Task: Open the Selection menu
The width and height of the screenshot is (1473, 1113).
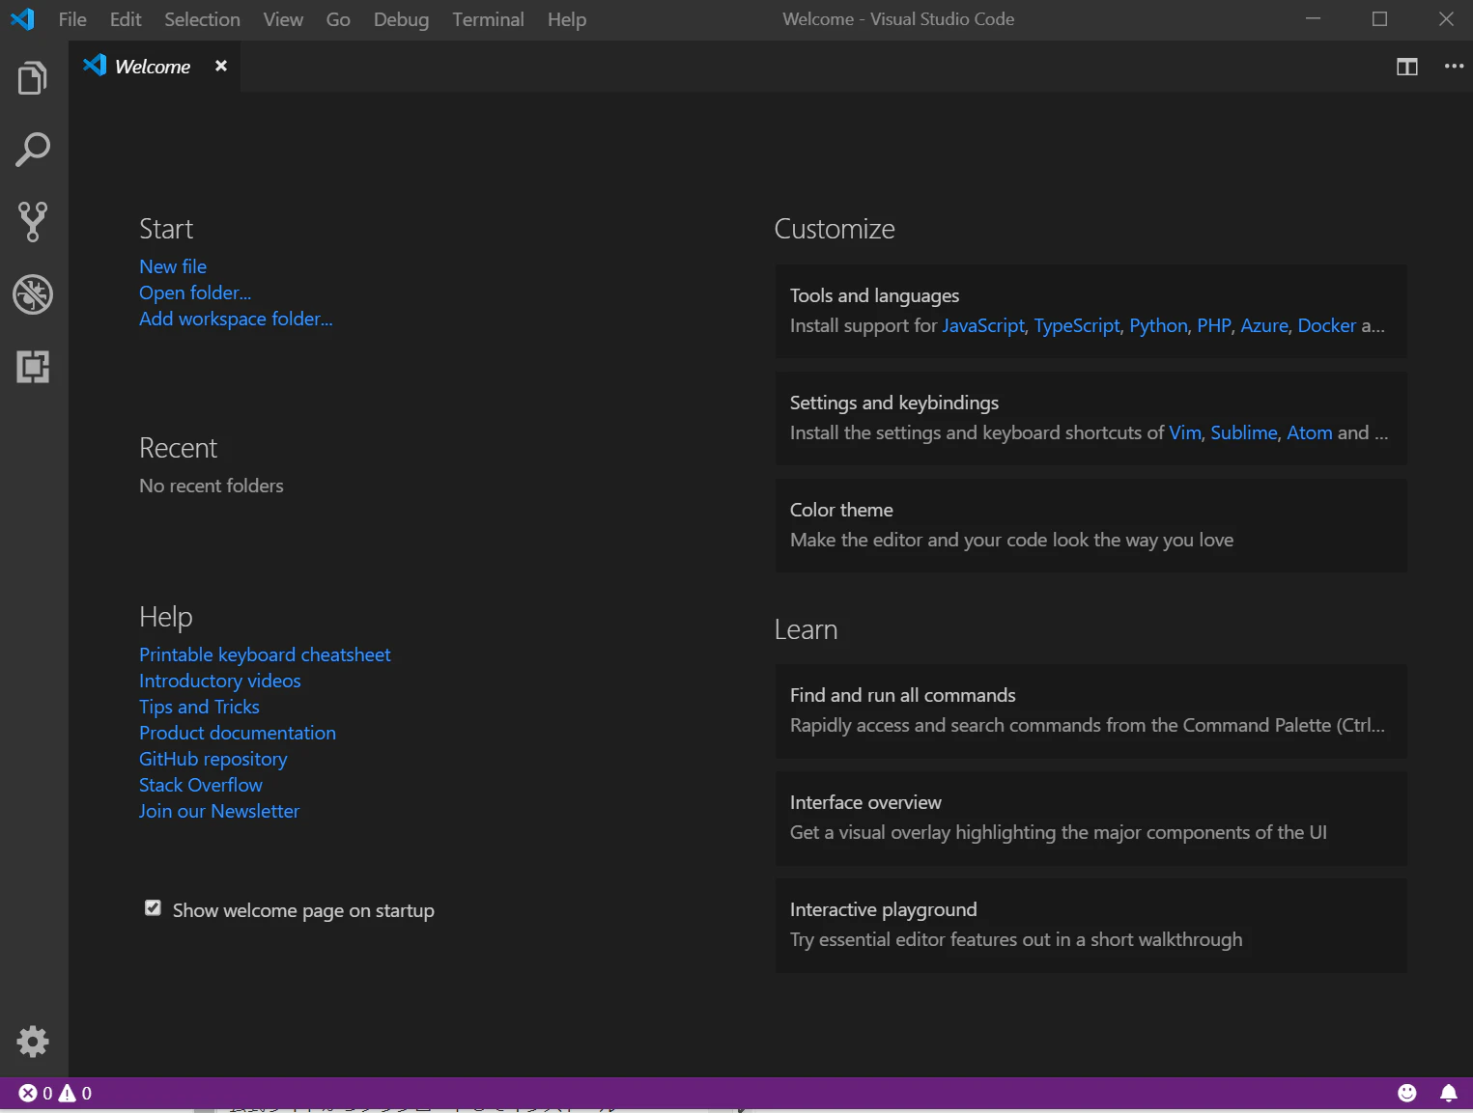Action: [202, 19]
